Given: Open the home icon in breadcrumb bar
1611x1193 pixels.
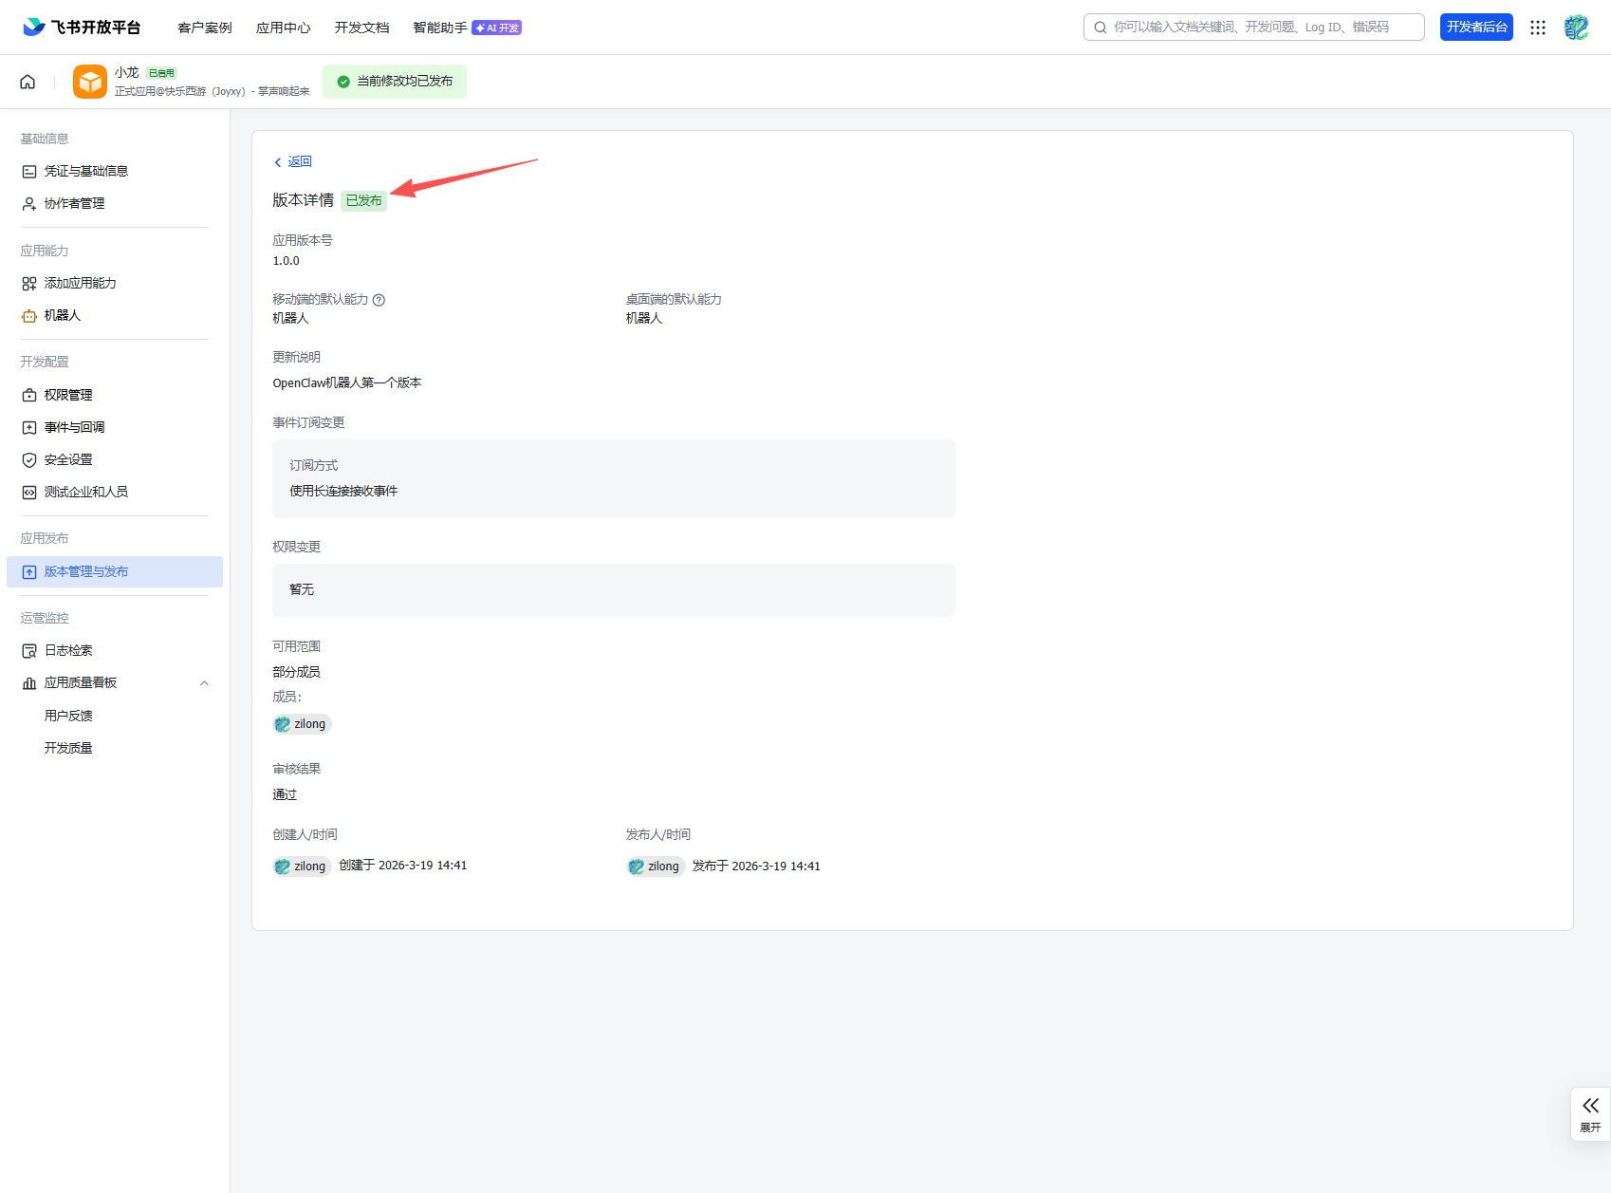Looking at the screenshot, I should (28, 82).
